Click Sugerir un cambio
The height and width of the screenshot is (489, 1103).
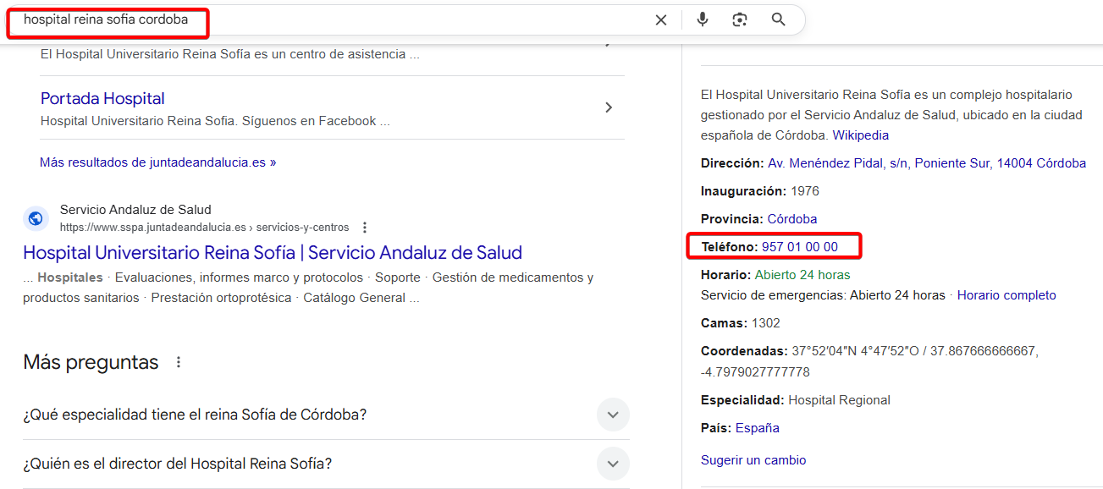click(x=753, y=460)
